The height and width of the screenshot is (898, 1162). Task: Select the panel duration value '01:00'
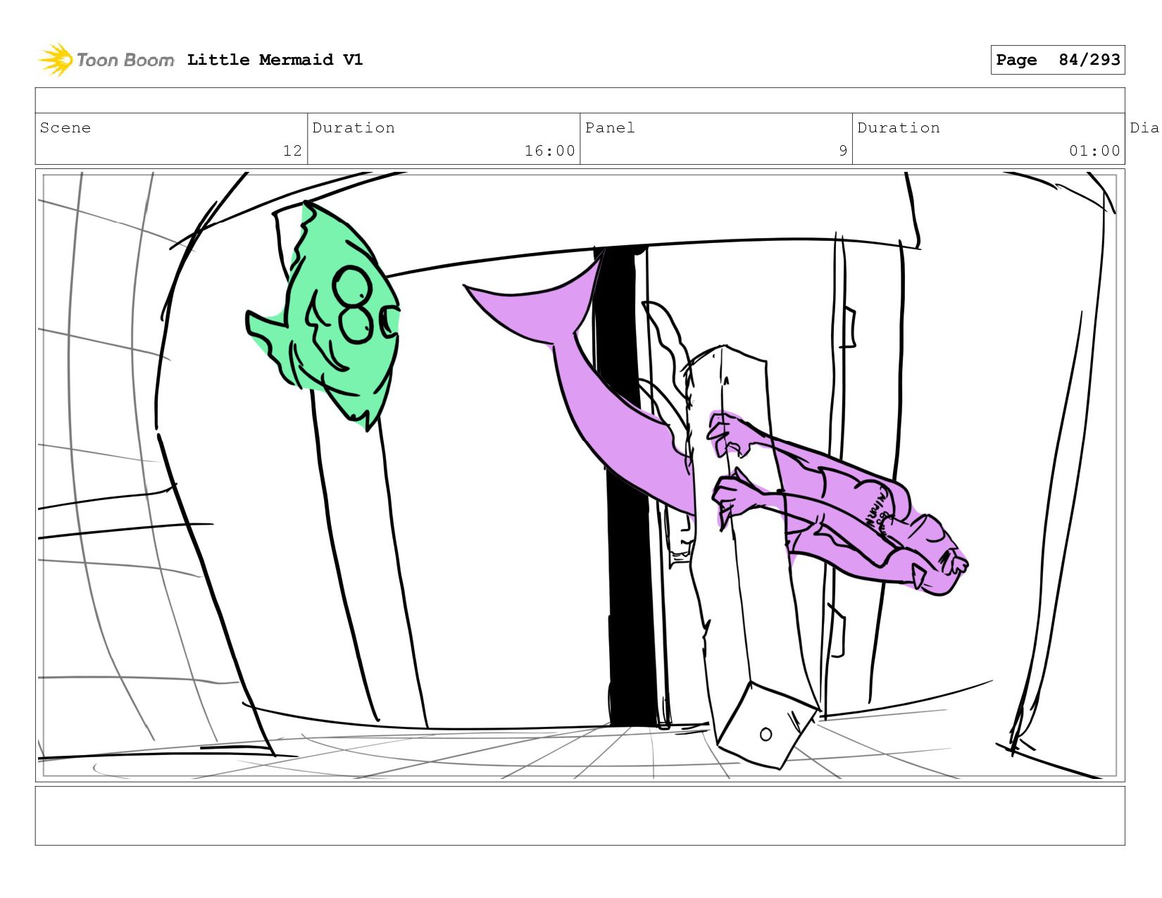[x=1094, y=151]
